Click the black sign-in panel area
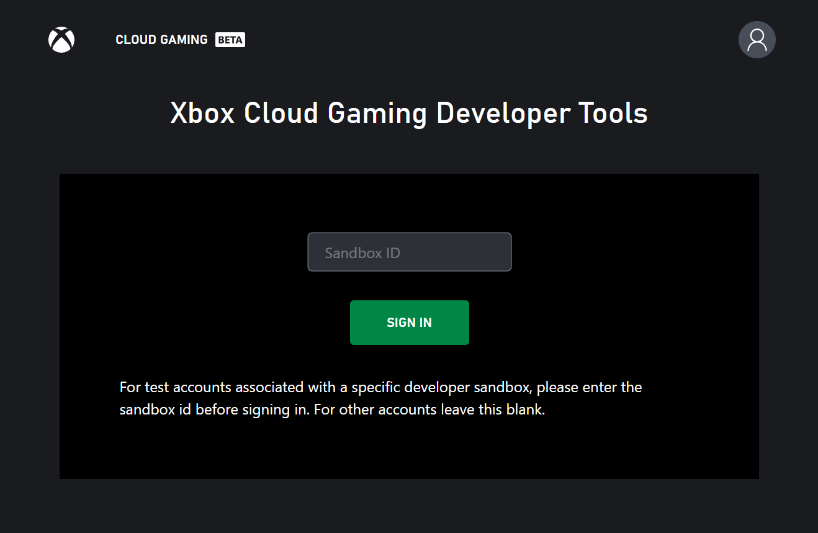This screenshot has width=818, height=533. (409, 453)
